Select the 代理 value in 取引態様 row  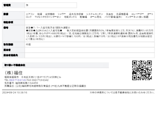28,44
